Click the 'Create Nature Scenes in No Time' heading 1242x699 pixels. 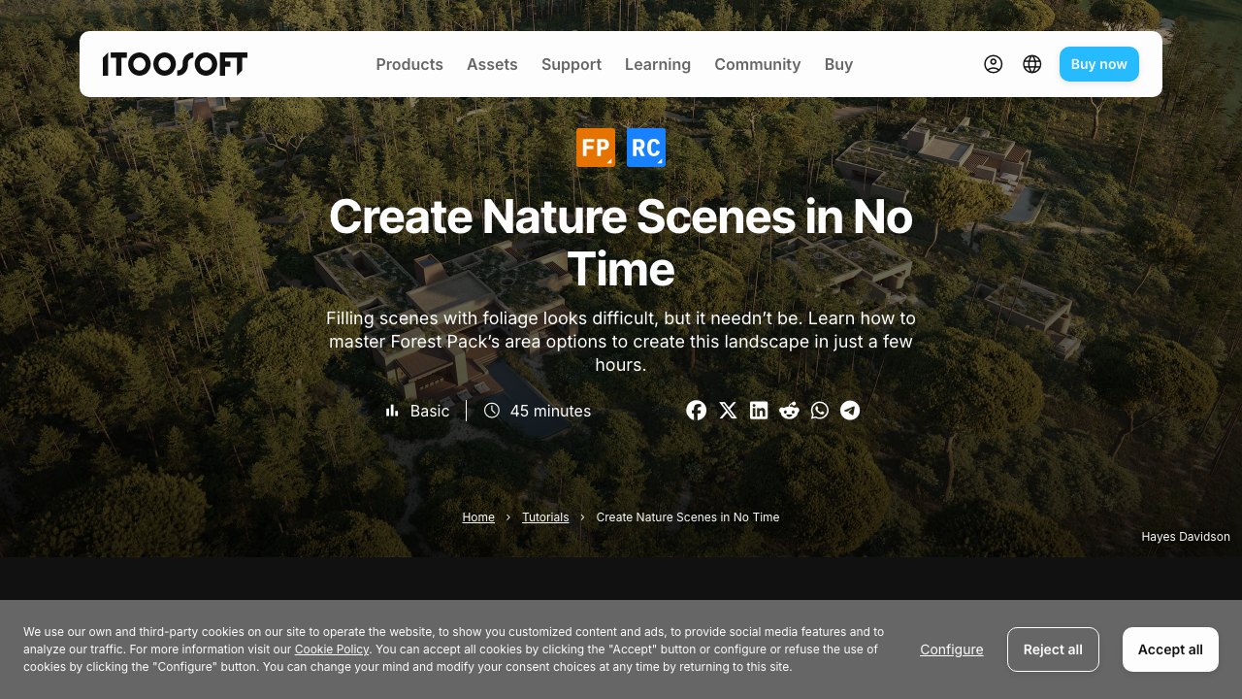point(621,243)
